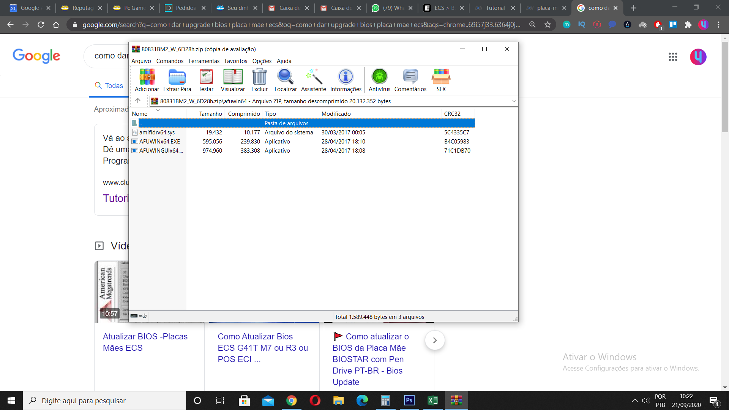Image resolution: width=729 pixels, height=410 pixels.
Task: Open Photoshop from the taskbar
Action: pos(409,401)
